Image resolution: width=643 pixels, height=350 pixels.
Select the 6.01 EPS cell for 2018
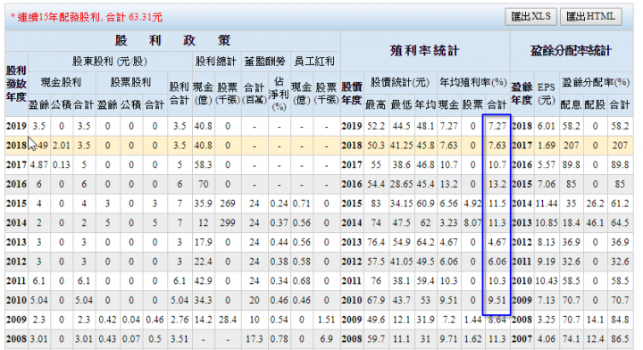(546, 126)
